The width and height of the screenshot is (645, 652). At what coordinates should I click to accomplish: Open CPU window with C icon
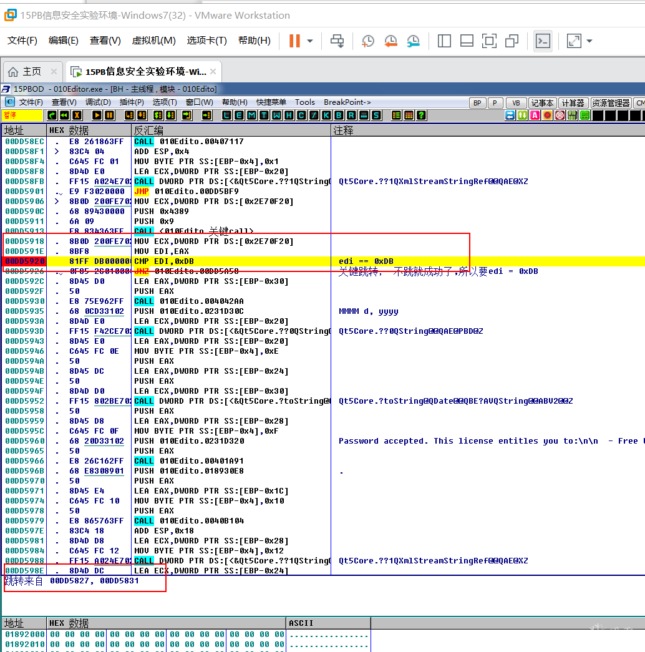tap(301, 115)
